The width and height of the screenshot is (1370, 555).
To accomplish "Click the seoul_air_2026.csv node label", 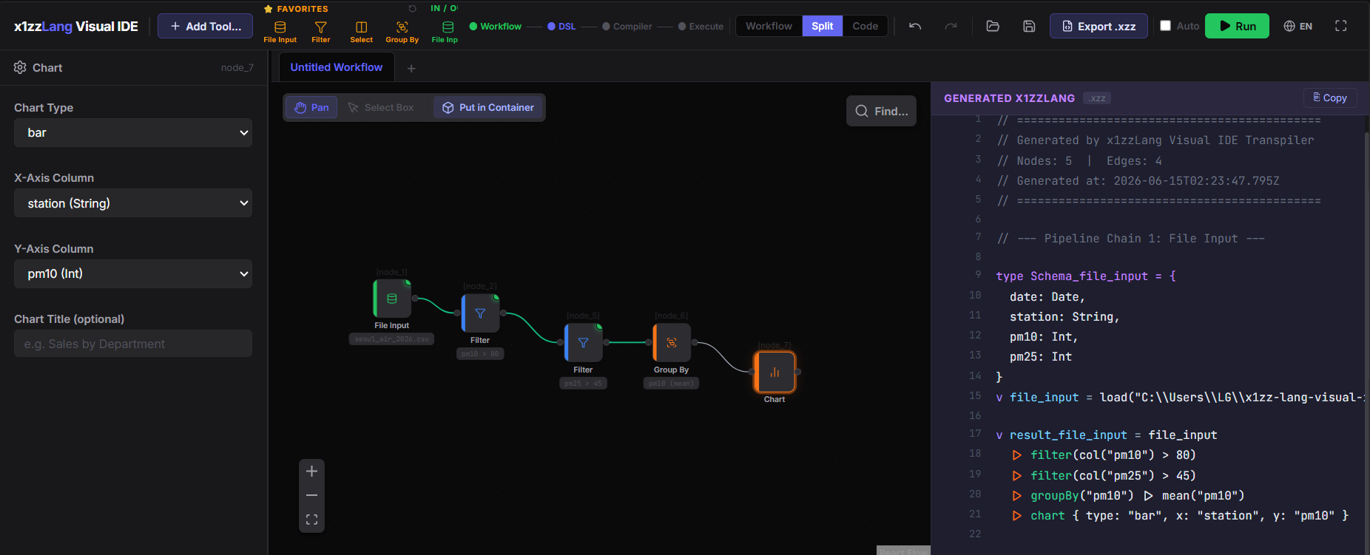I will coord(391,339).
